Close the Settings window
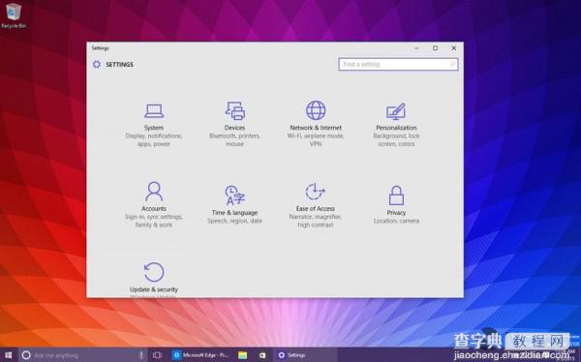This screenshot has width=581, height=362. 453,48
